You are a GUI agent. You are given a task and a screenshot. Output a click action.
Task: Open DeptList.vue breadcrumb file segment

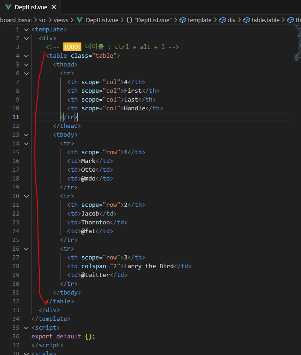tap(102, 20)
